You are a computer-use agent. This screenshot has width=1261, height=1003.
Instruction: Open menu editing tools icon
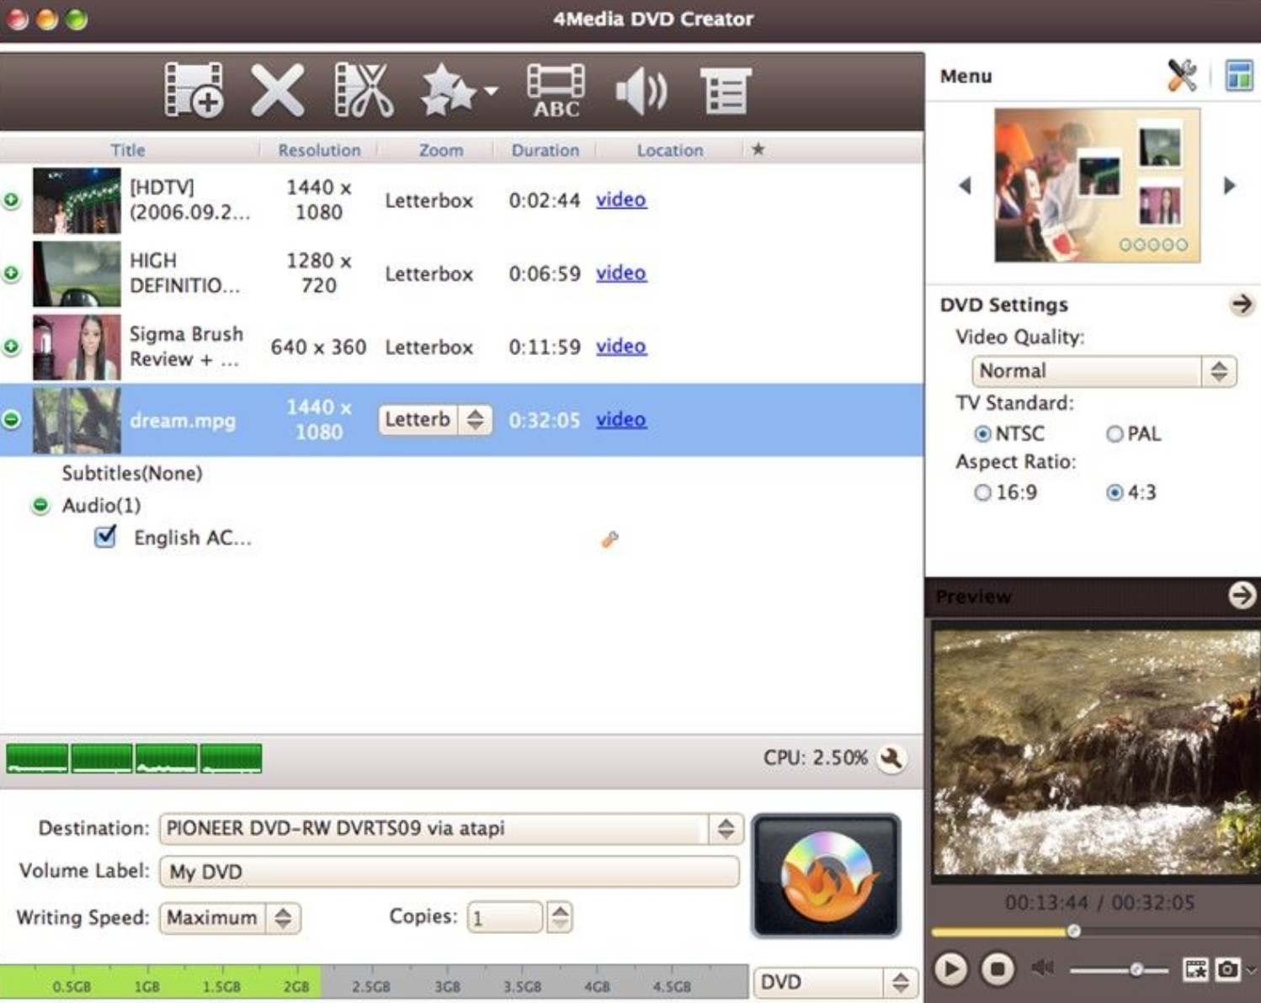tap(1182, 76)
